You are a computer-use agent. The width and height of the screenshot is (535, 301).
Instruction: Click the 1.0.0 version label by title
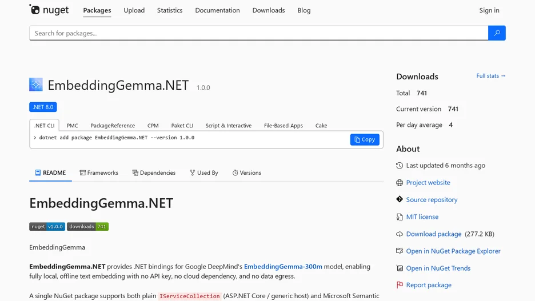pyautogui.click(x=203, y=87)
